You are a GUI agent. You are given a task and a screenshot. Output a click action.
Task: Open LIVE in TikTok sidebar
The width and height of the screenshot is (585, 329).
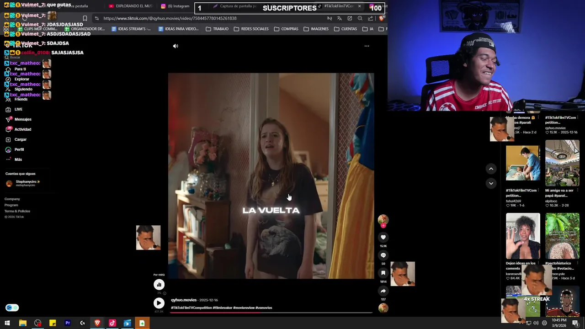pyautogui.click(x=14, y=109)
